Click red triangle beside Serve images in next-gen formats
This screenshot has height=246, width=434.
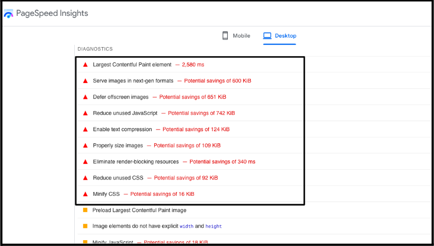85,81
